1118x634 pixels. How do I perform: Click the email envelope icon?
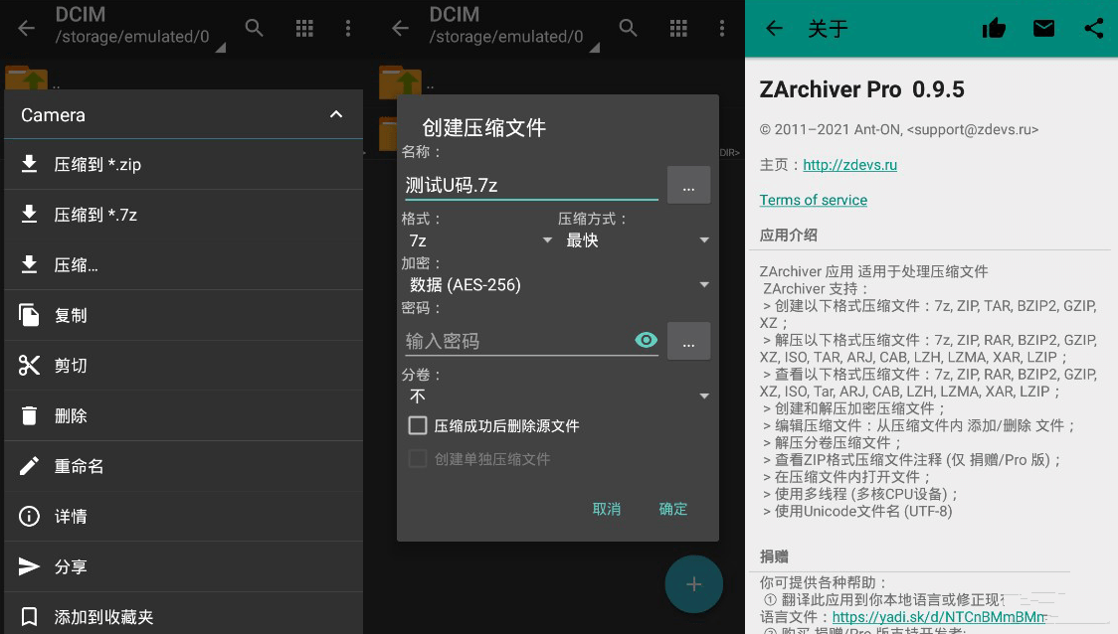(x=1043, y=29)
